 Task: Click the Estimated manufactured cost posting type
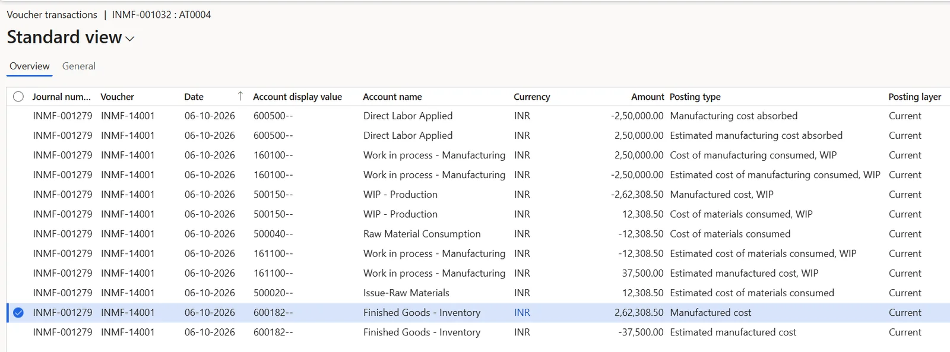pos(733,332)
